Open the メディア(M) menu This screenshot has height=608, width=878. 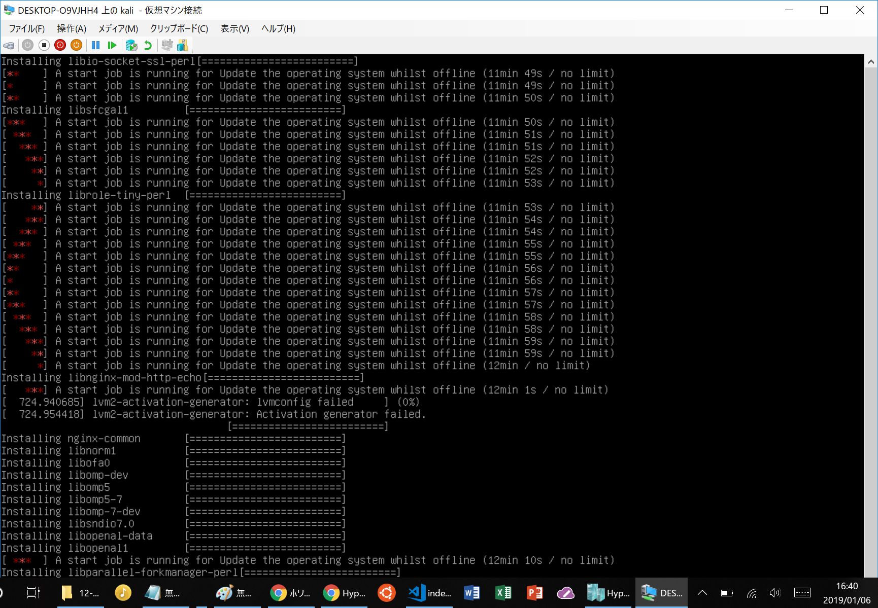pyautogui.click(x=118, y=29)
